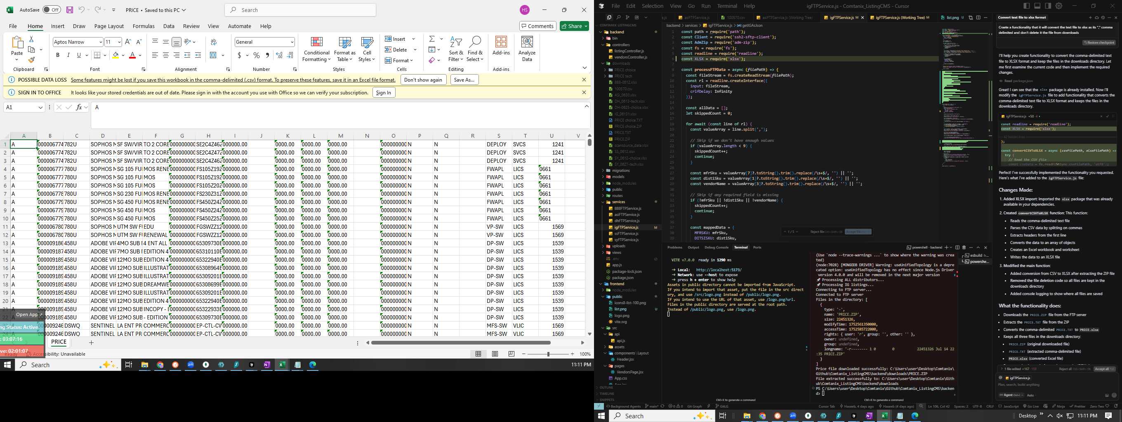
Task: Click the Save As... button in warning bar
Action: [x=464, y=80]
